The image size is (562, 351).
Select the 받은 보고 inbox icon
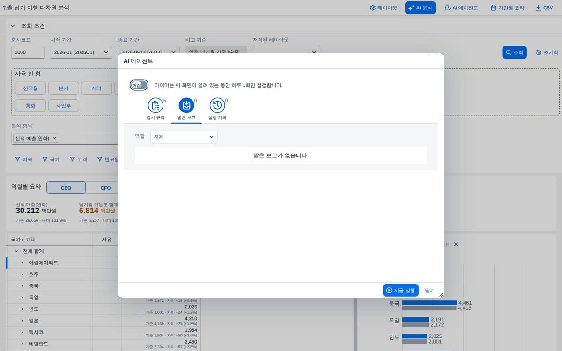pyautogui.click(x=186, y=106)
